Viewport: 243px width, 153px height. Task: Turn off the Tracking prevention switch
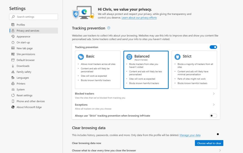point(213,47)
